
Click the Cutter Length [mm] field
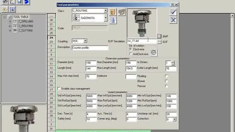pos(171,69)
